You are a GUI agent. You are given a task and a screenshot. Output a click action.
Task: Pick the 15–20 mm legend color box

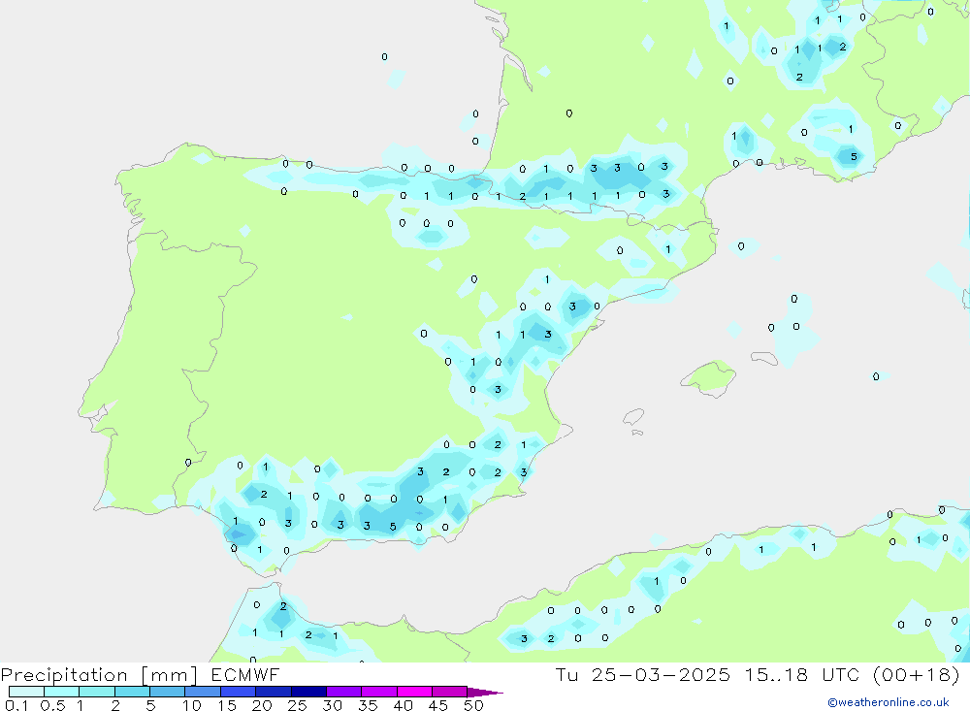(238, 692)
